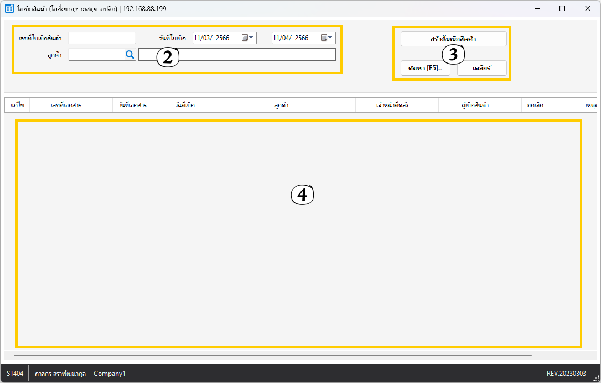Image resolution: width=601 pixels, height=383 pixels.
Task: Click the สร้างใบเบิกสินค้า button
Action: click(453, 39)
